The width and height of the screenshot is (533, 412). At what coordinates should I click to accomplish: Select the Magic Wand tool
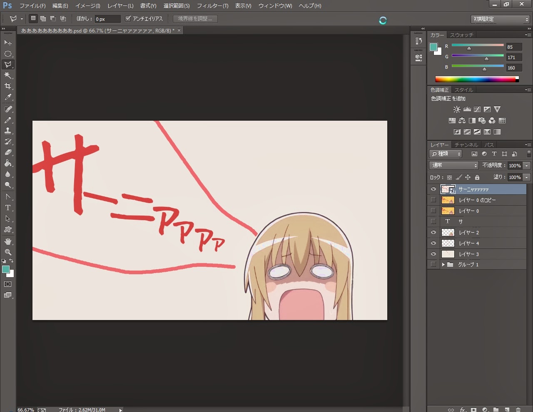tap(8, 75)
